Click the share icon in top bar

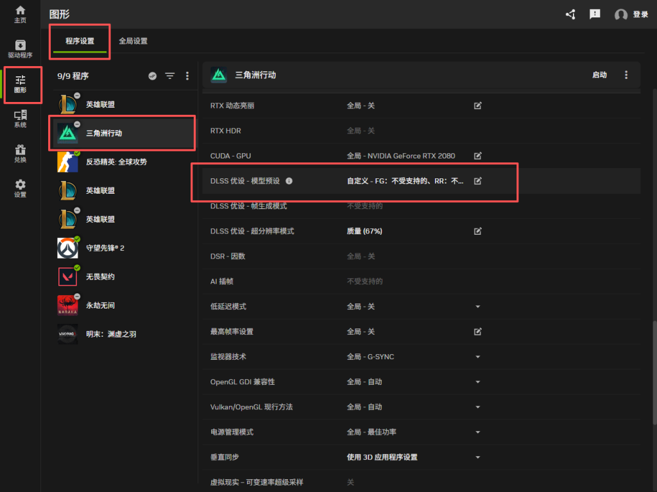click(570, 14)
